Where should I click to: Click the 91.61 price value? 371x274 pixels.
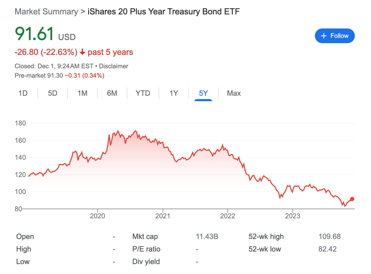pos(34,34)
